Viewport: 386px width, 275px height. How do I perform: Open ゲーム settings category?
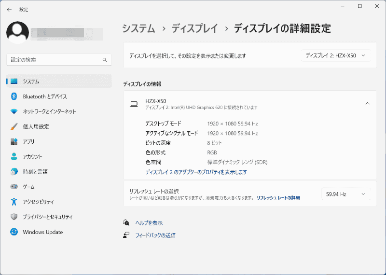59,187
